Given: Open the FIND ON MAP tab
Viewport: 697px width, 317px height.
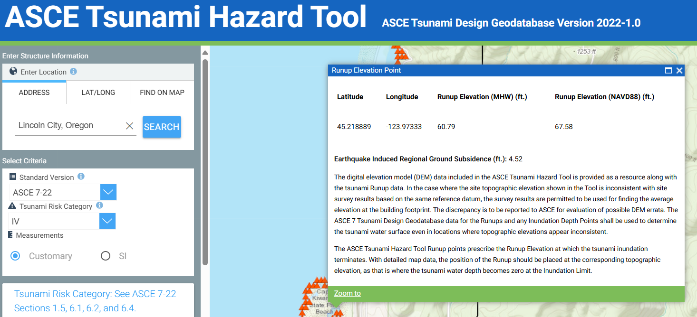Looking at the screenshot, I should tap(162, 93).
